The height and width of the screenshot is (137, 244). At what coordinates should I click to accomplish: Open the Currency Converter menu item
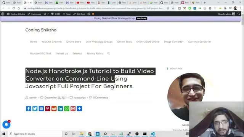click(x=199, y=41)
